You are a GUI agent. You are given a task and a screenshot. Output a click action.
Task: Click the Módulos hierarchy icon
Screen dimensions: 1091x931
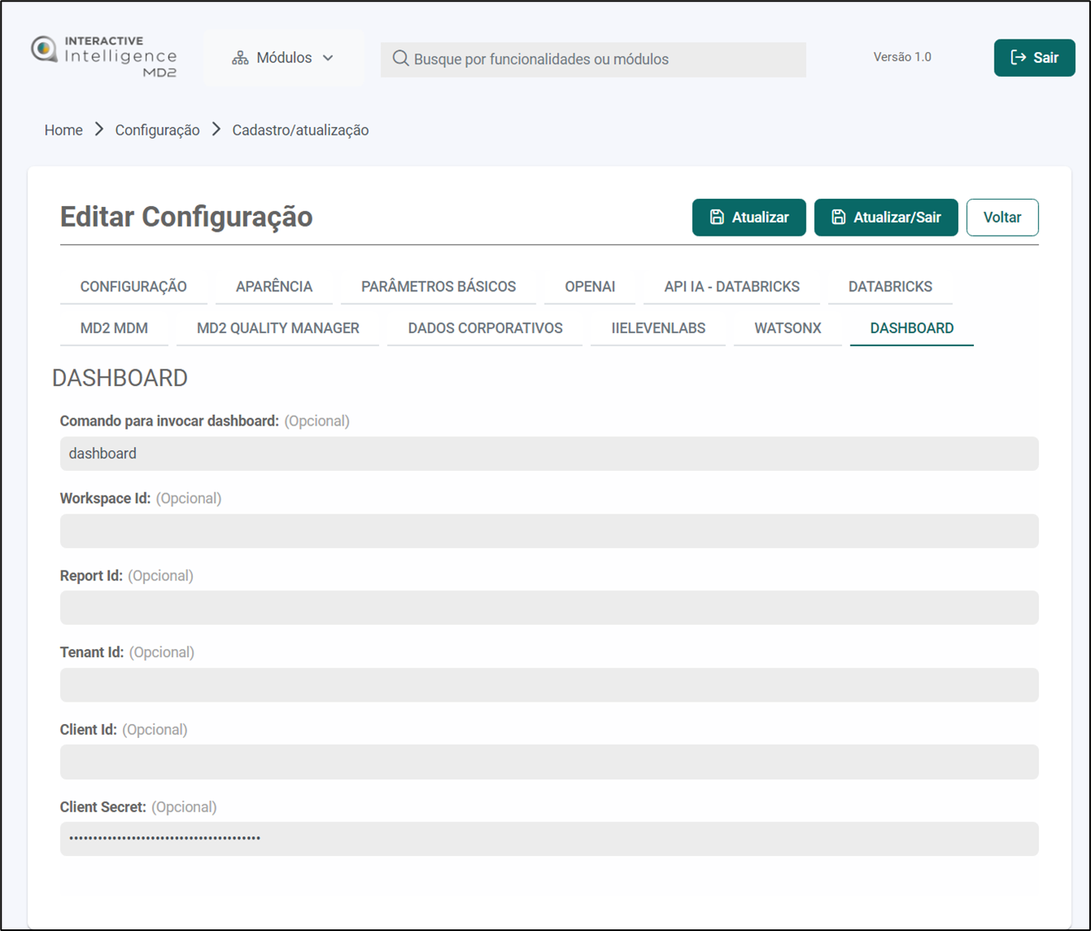click(x=240, y=58)
